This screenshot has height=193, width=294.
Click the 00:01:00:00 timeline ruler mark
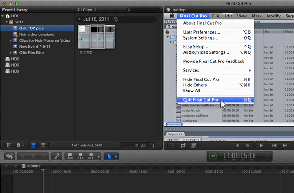tap(176, 171)
